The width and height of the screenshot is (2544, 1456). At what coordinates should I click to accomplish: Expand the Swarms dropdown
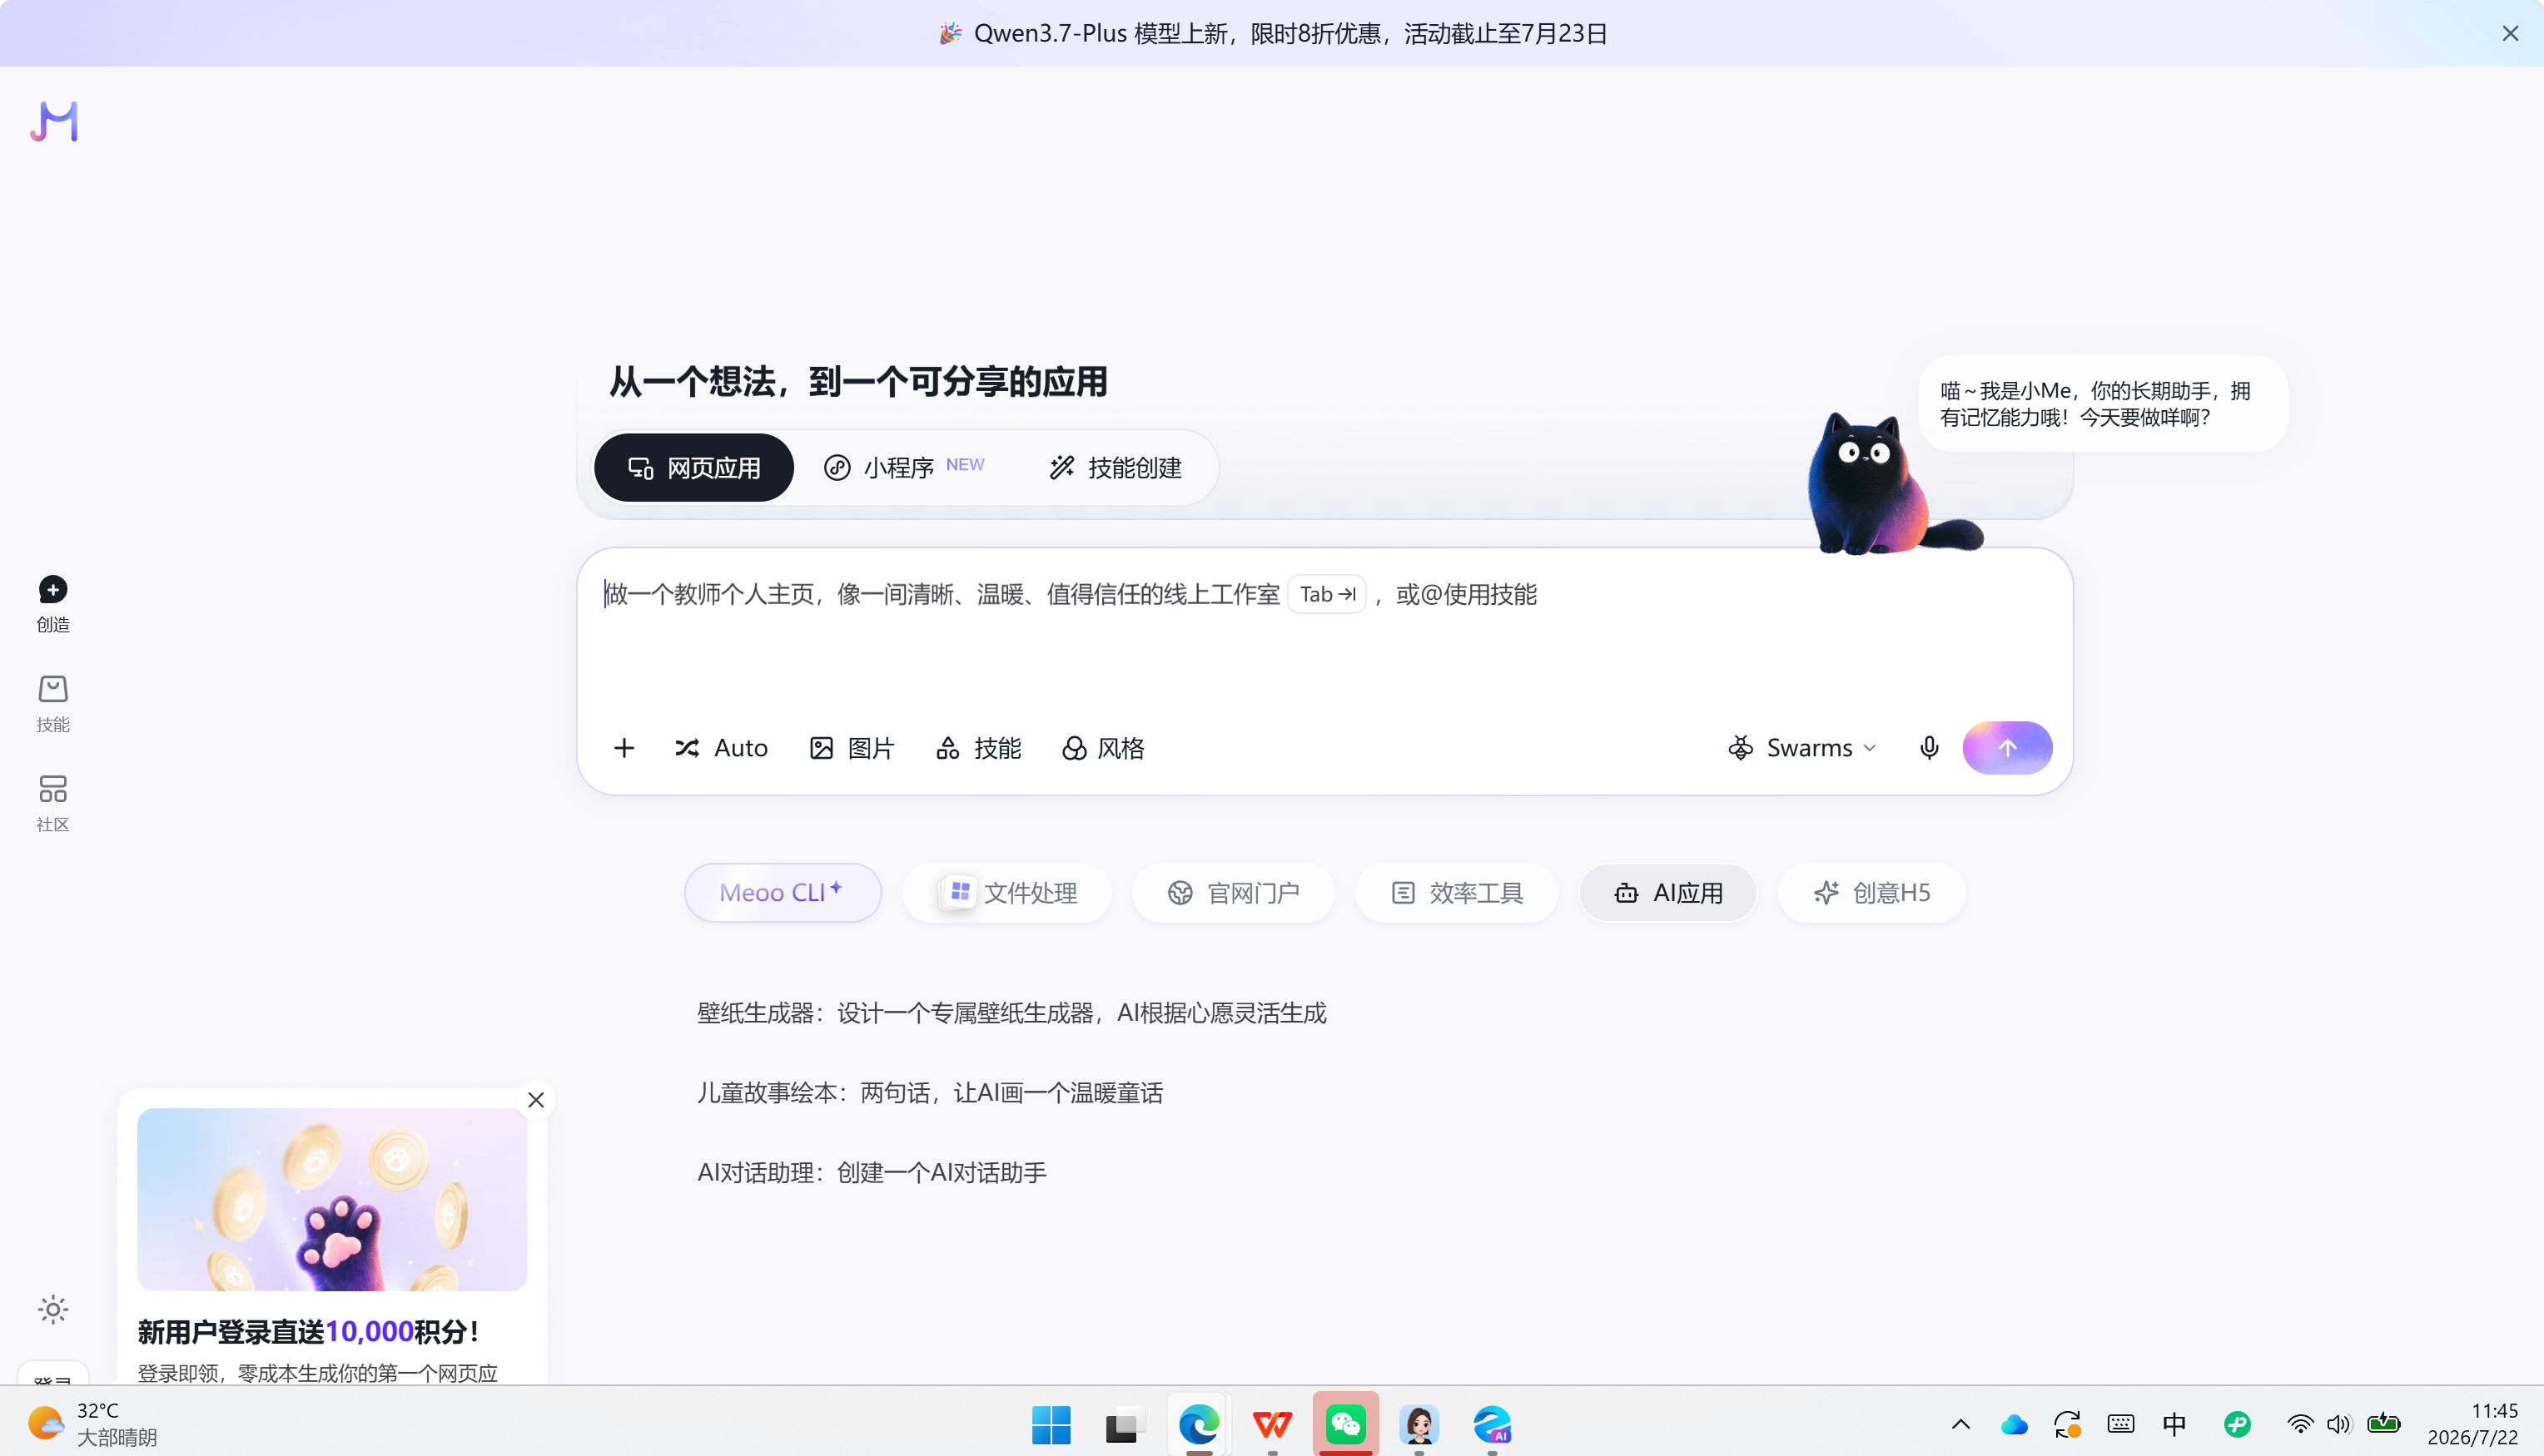click(1801, 748)
